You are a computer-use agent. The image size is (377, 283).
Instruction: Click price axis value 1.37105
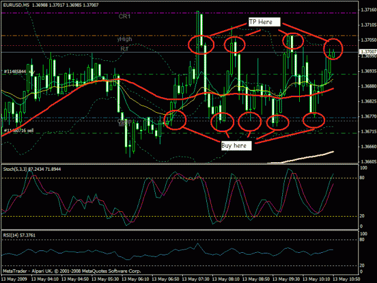369,25
